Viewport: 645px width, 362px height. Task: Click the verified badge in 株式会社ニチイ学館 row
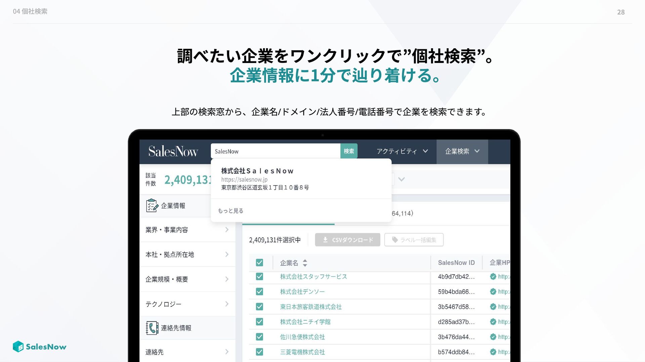coord(493,322)
